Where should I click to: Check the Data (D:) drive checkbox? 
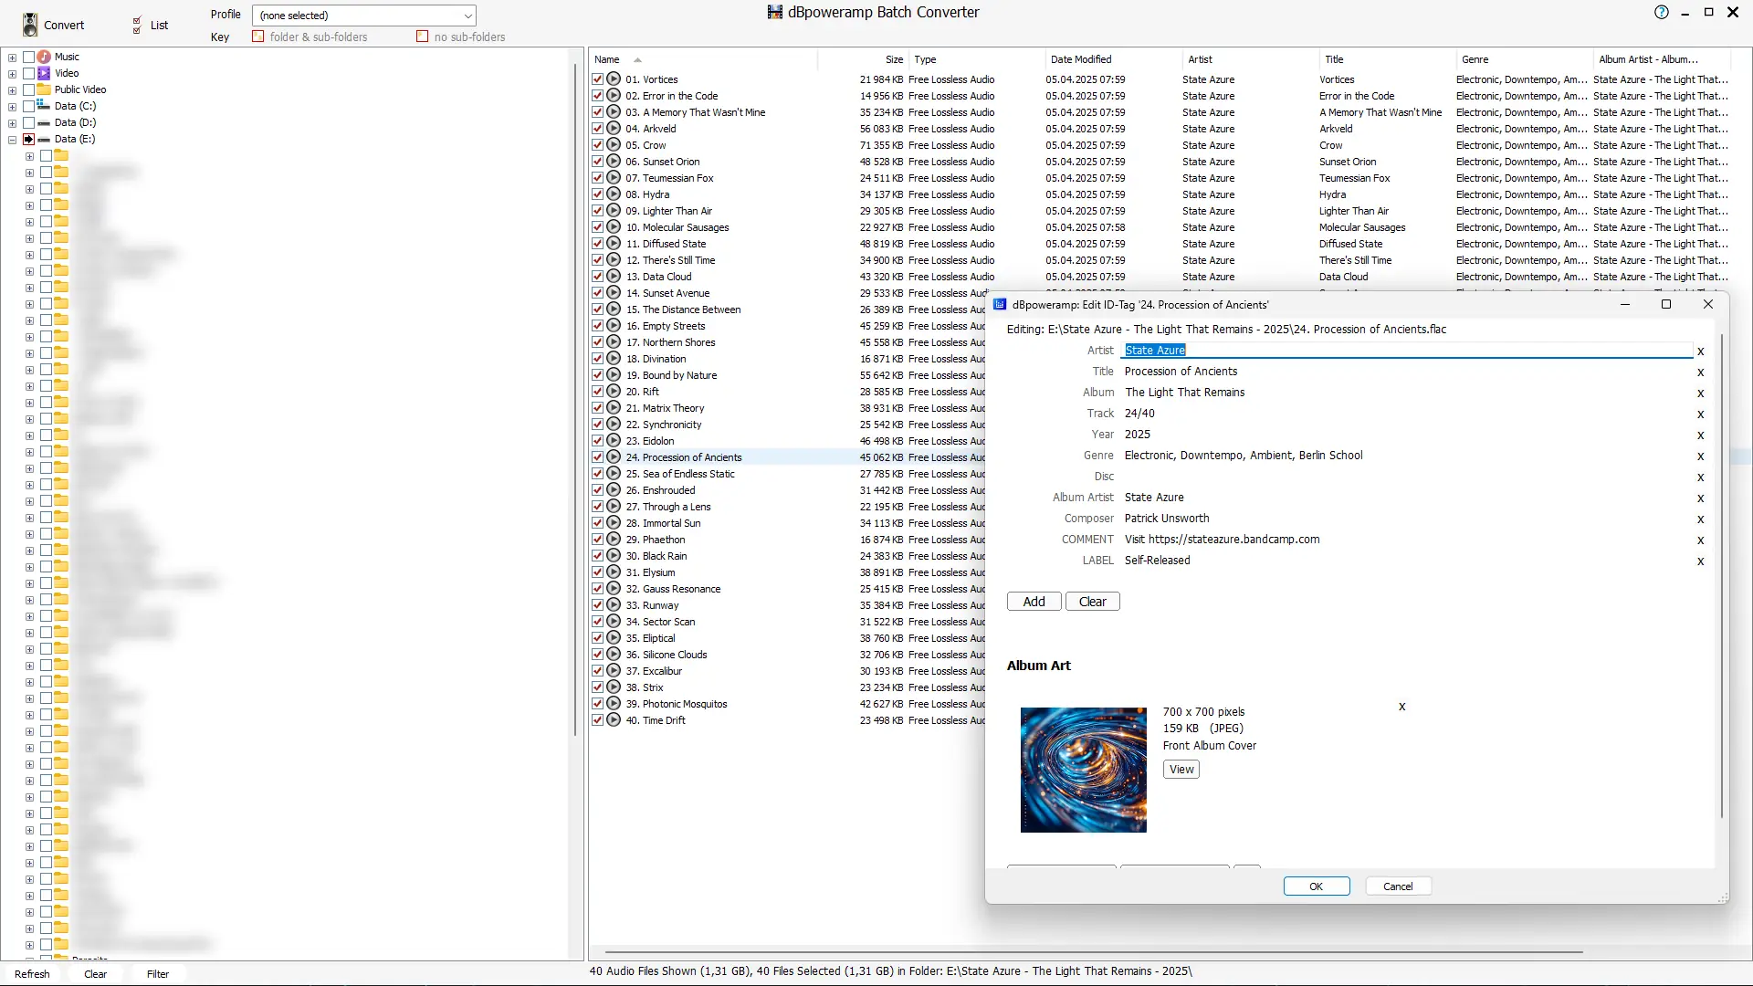(x=28, y=122)
